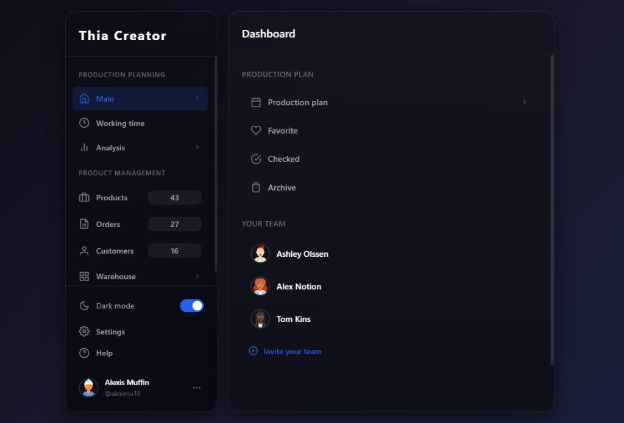Click the gear Settings icon

[x=84, y=332]
